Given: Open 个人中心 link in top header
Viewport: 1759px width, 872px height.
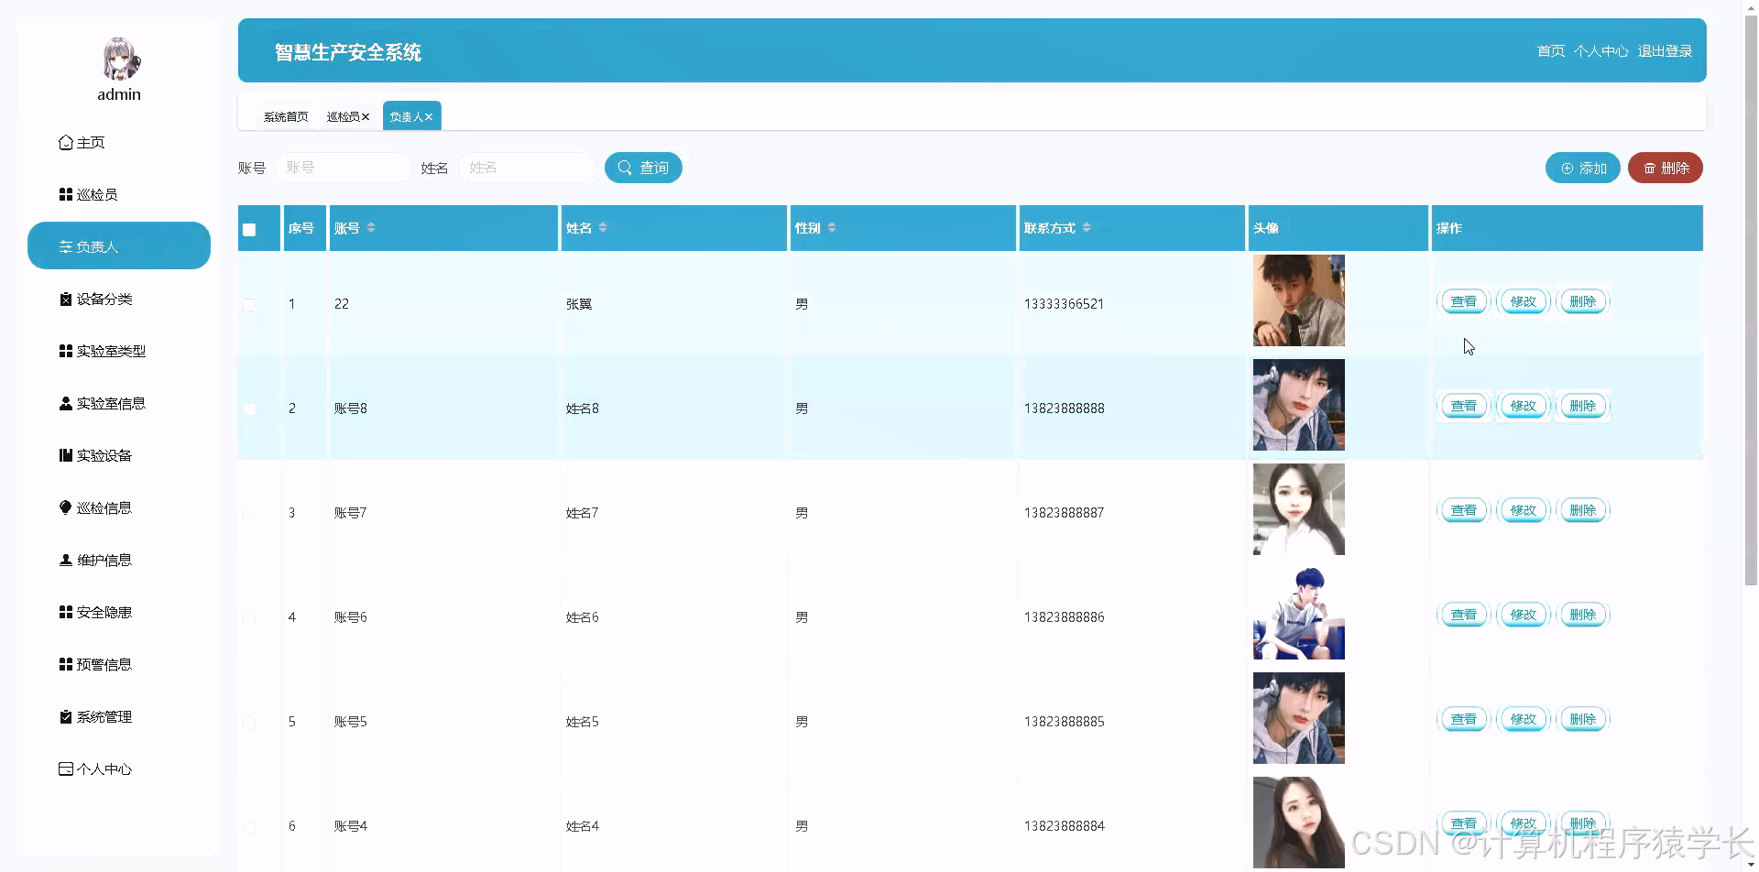Looking at the screenshot, I should tap(1601, 51).
